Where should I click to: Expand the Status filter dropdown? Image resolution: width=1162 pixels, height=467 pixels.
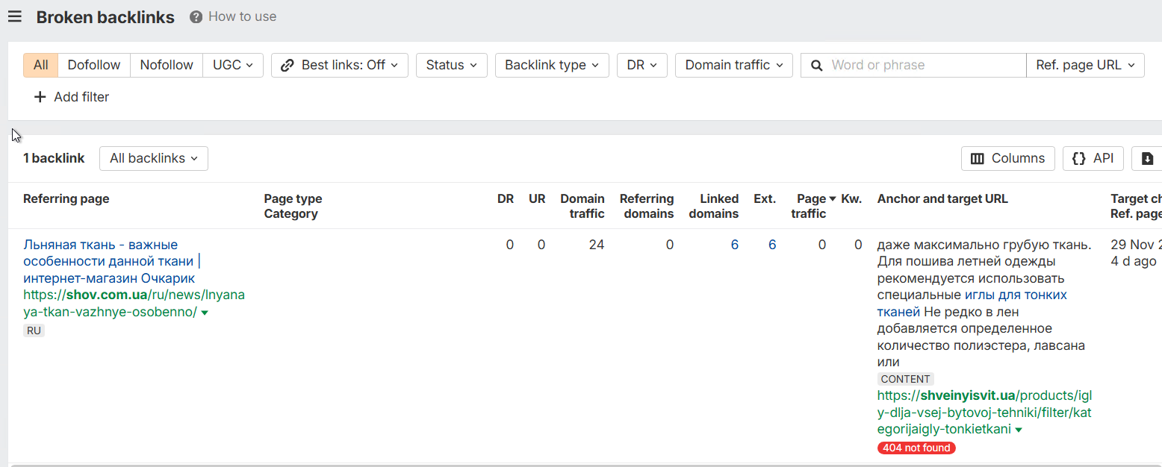(x=451, y=66)
